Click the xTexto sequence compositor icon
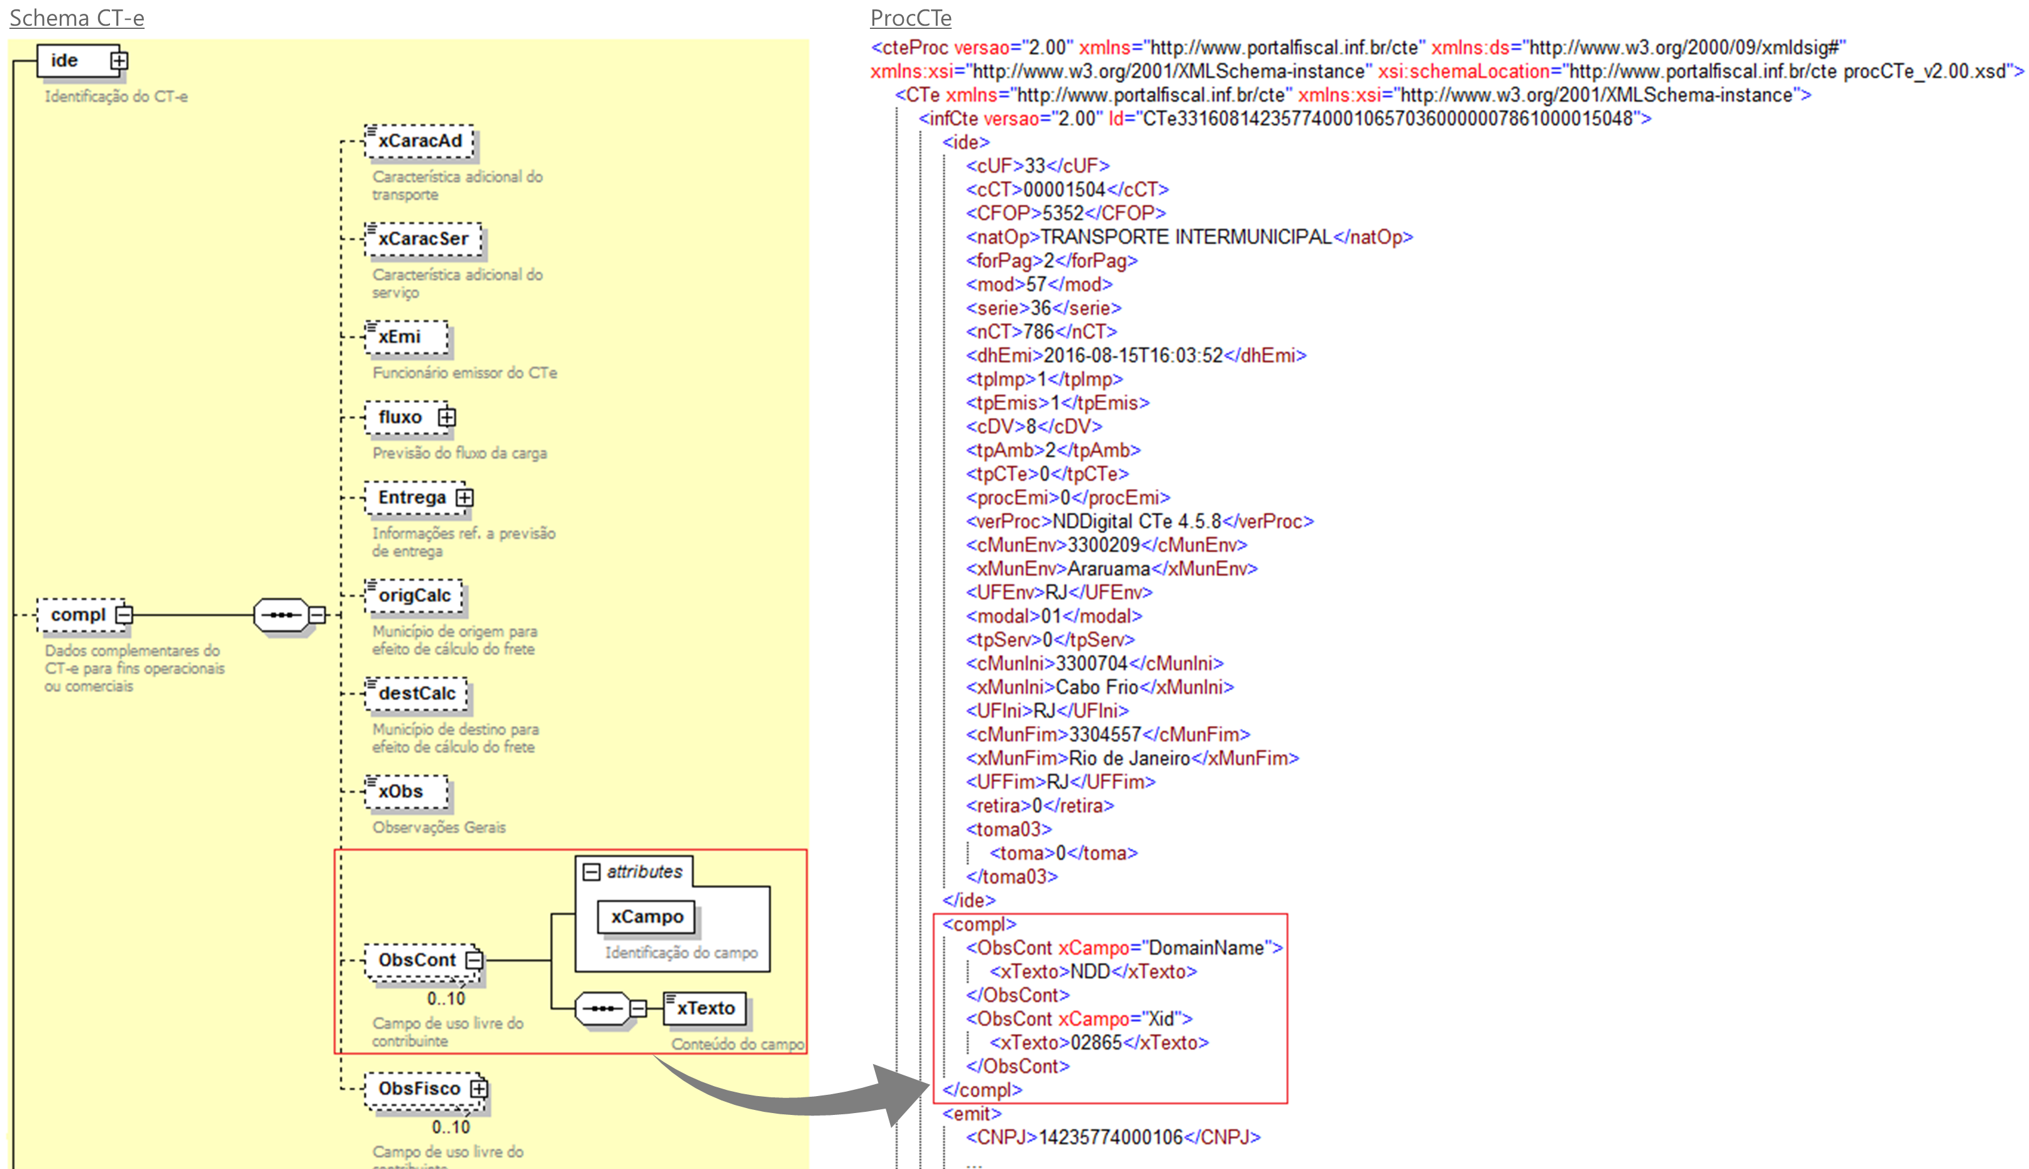 point(602,1009)
